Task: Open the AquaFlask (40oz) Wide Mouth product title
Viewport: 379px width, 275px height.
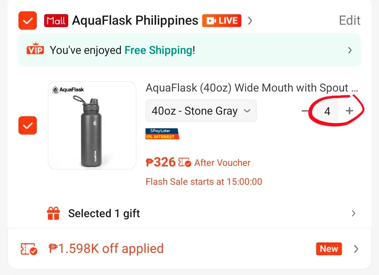Action: tap(252, 88)
